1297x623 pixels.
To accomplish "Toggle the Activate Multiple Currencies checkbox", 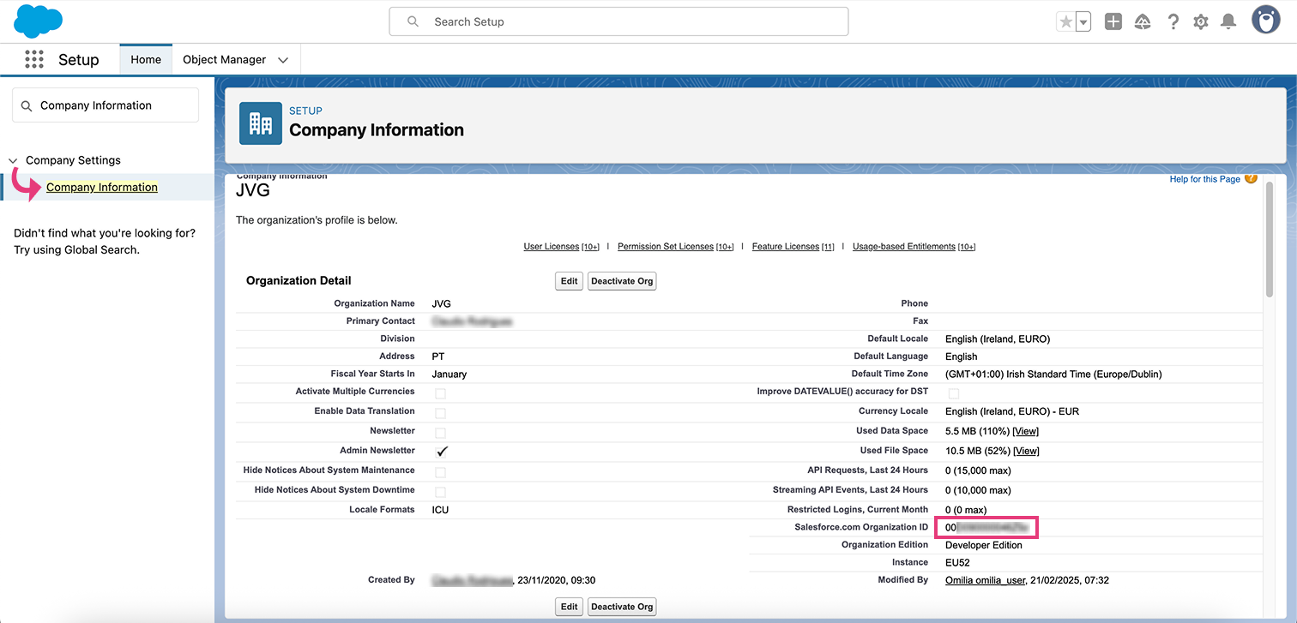I will pos(440,393).
